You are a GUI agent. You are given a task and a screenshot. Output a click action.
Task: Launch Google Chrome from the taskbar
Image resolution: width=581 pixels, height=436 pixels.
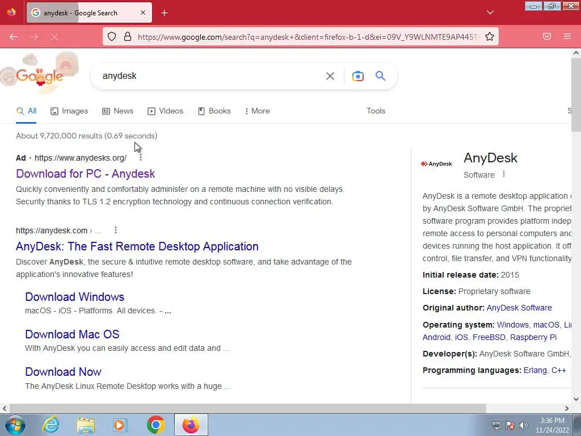click(155, 425)
